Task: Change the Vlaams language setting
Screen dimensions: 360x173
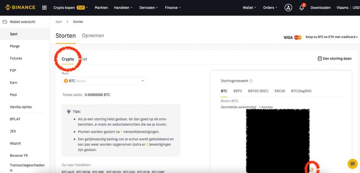Action: pos(342,8)
